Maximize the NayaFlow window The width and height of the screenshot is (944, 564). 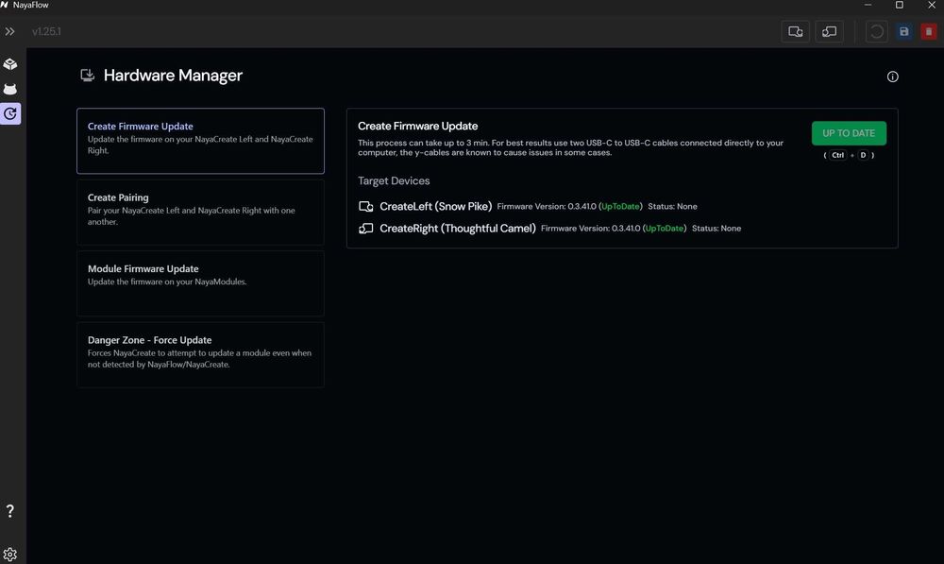tap(900, 5)
